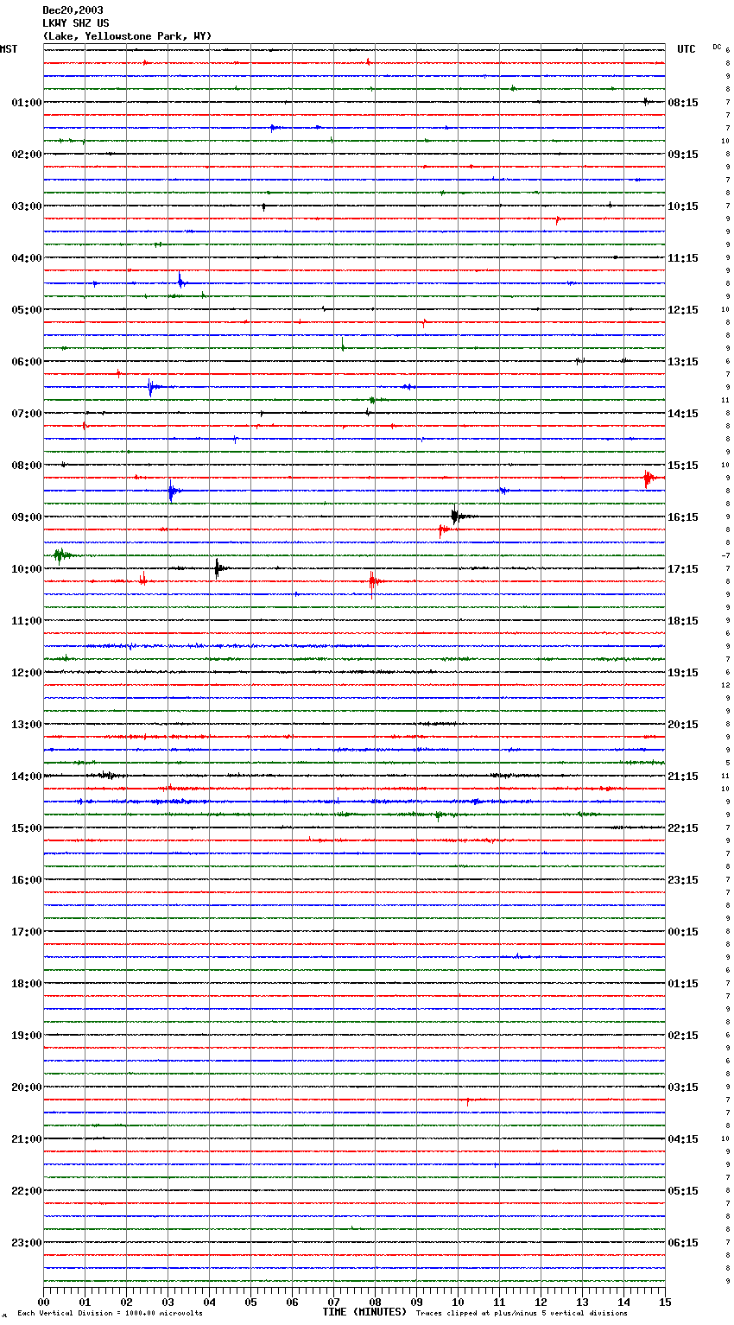The width and height of the screenshot is (734, 1325).
Task: Select the 16:00 MST row label
Action: [27, 880]
